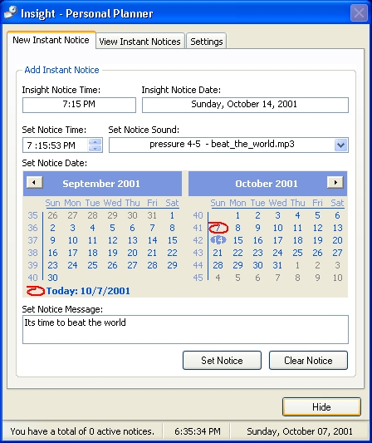Switch to View Instant Notices tab
The width and height of the screenshot is (372, 443).
point(140,42)
